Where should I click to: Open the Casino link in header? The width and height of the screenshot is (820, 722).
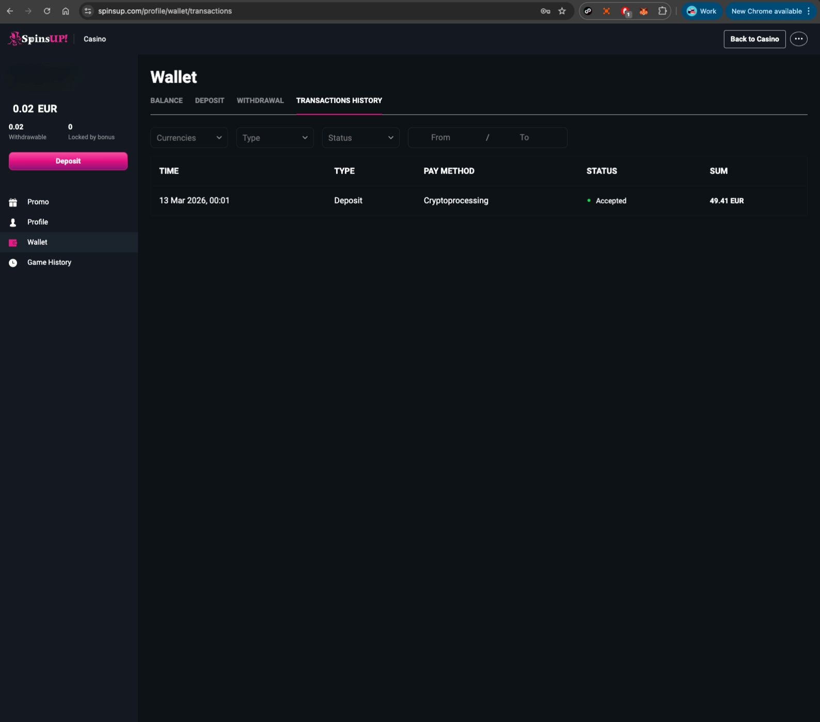(x=94, y=39)
